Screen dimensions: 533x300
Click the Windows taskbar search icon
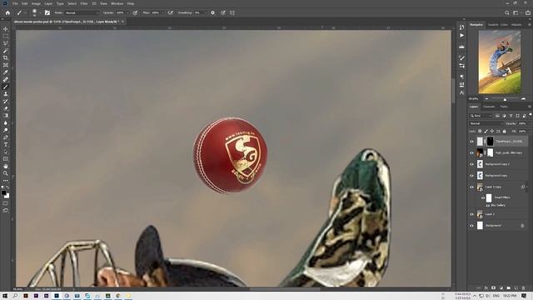coord(15,296)
